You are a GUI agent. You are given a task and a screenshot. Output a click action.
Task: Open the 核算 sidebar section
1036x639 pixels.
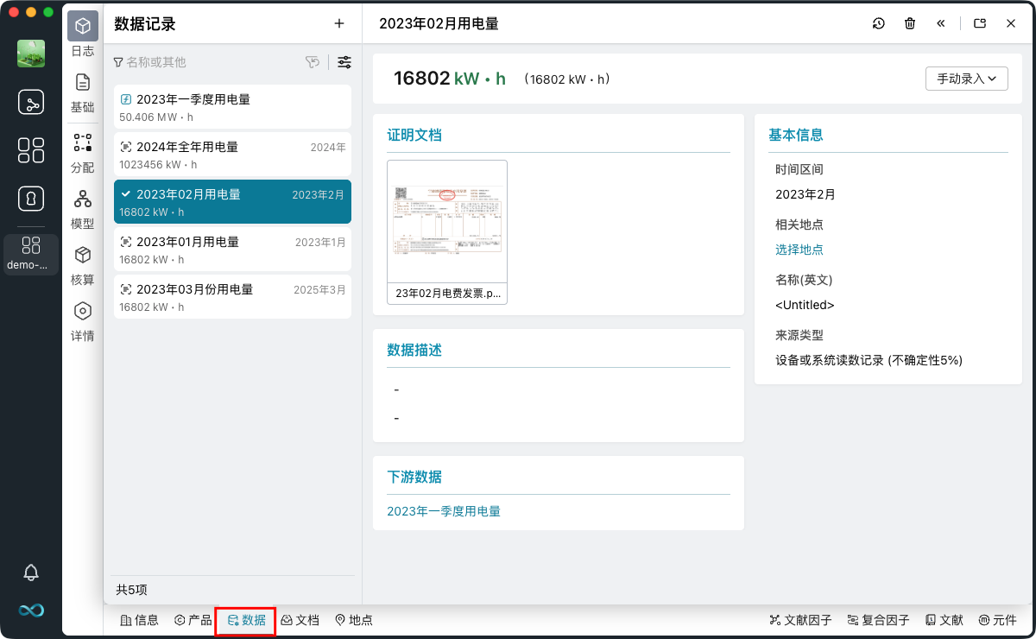(x=83, y=266)
